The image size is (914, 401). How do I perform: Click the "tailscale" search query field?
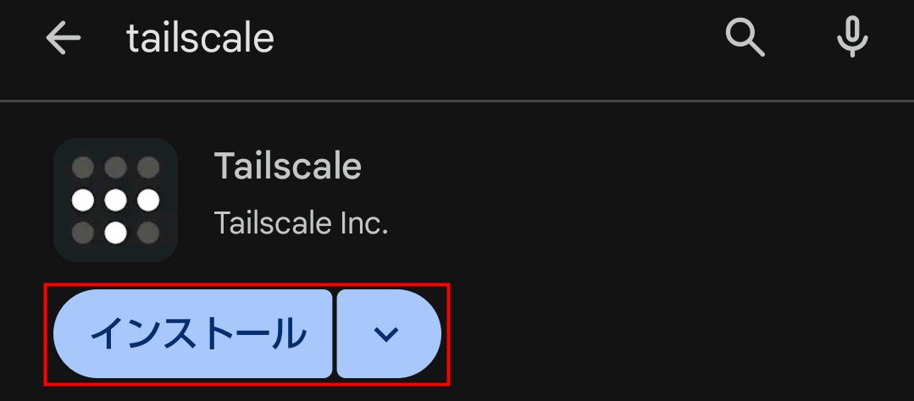pyautogui.click(x=201, y=38)
